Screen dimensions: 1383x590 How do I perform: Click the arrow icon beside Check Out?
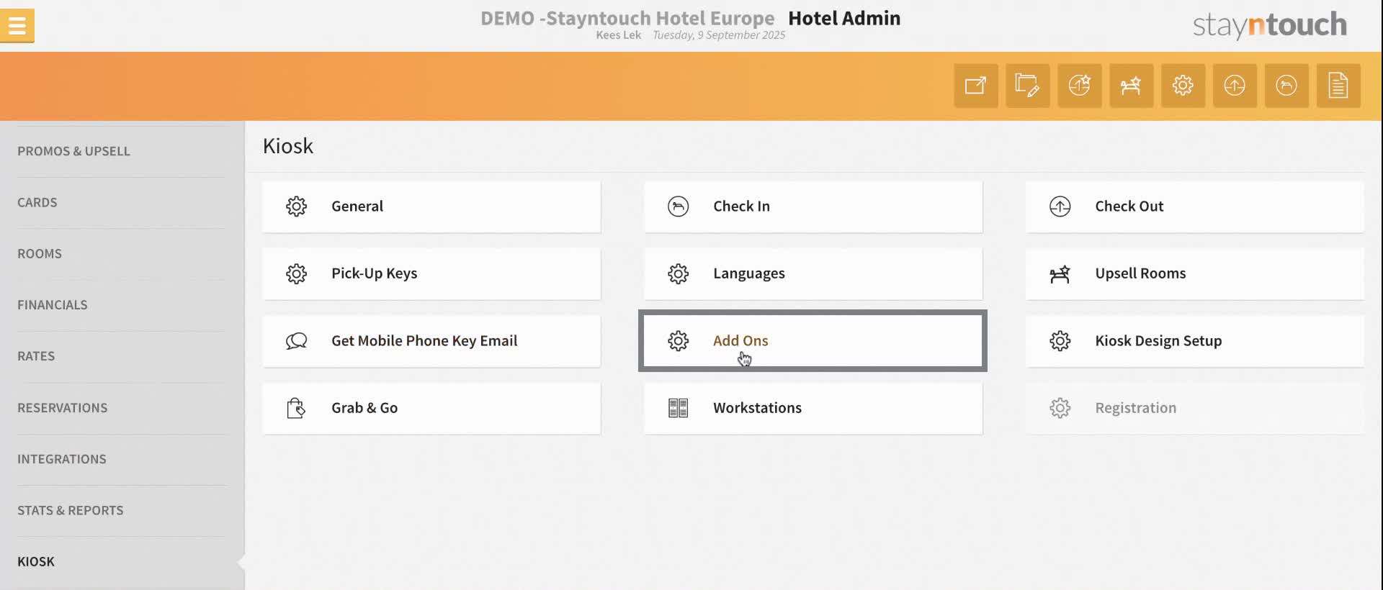pyautogui.click(x=1060, y=206)
